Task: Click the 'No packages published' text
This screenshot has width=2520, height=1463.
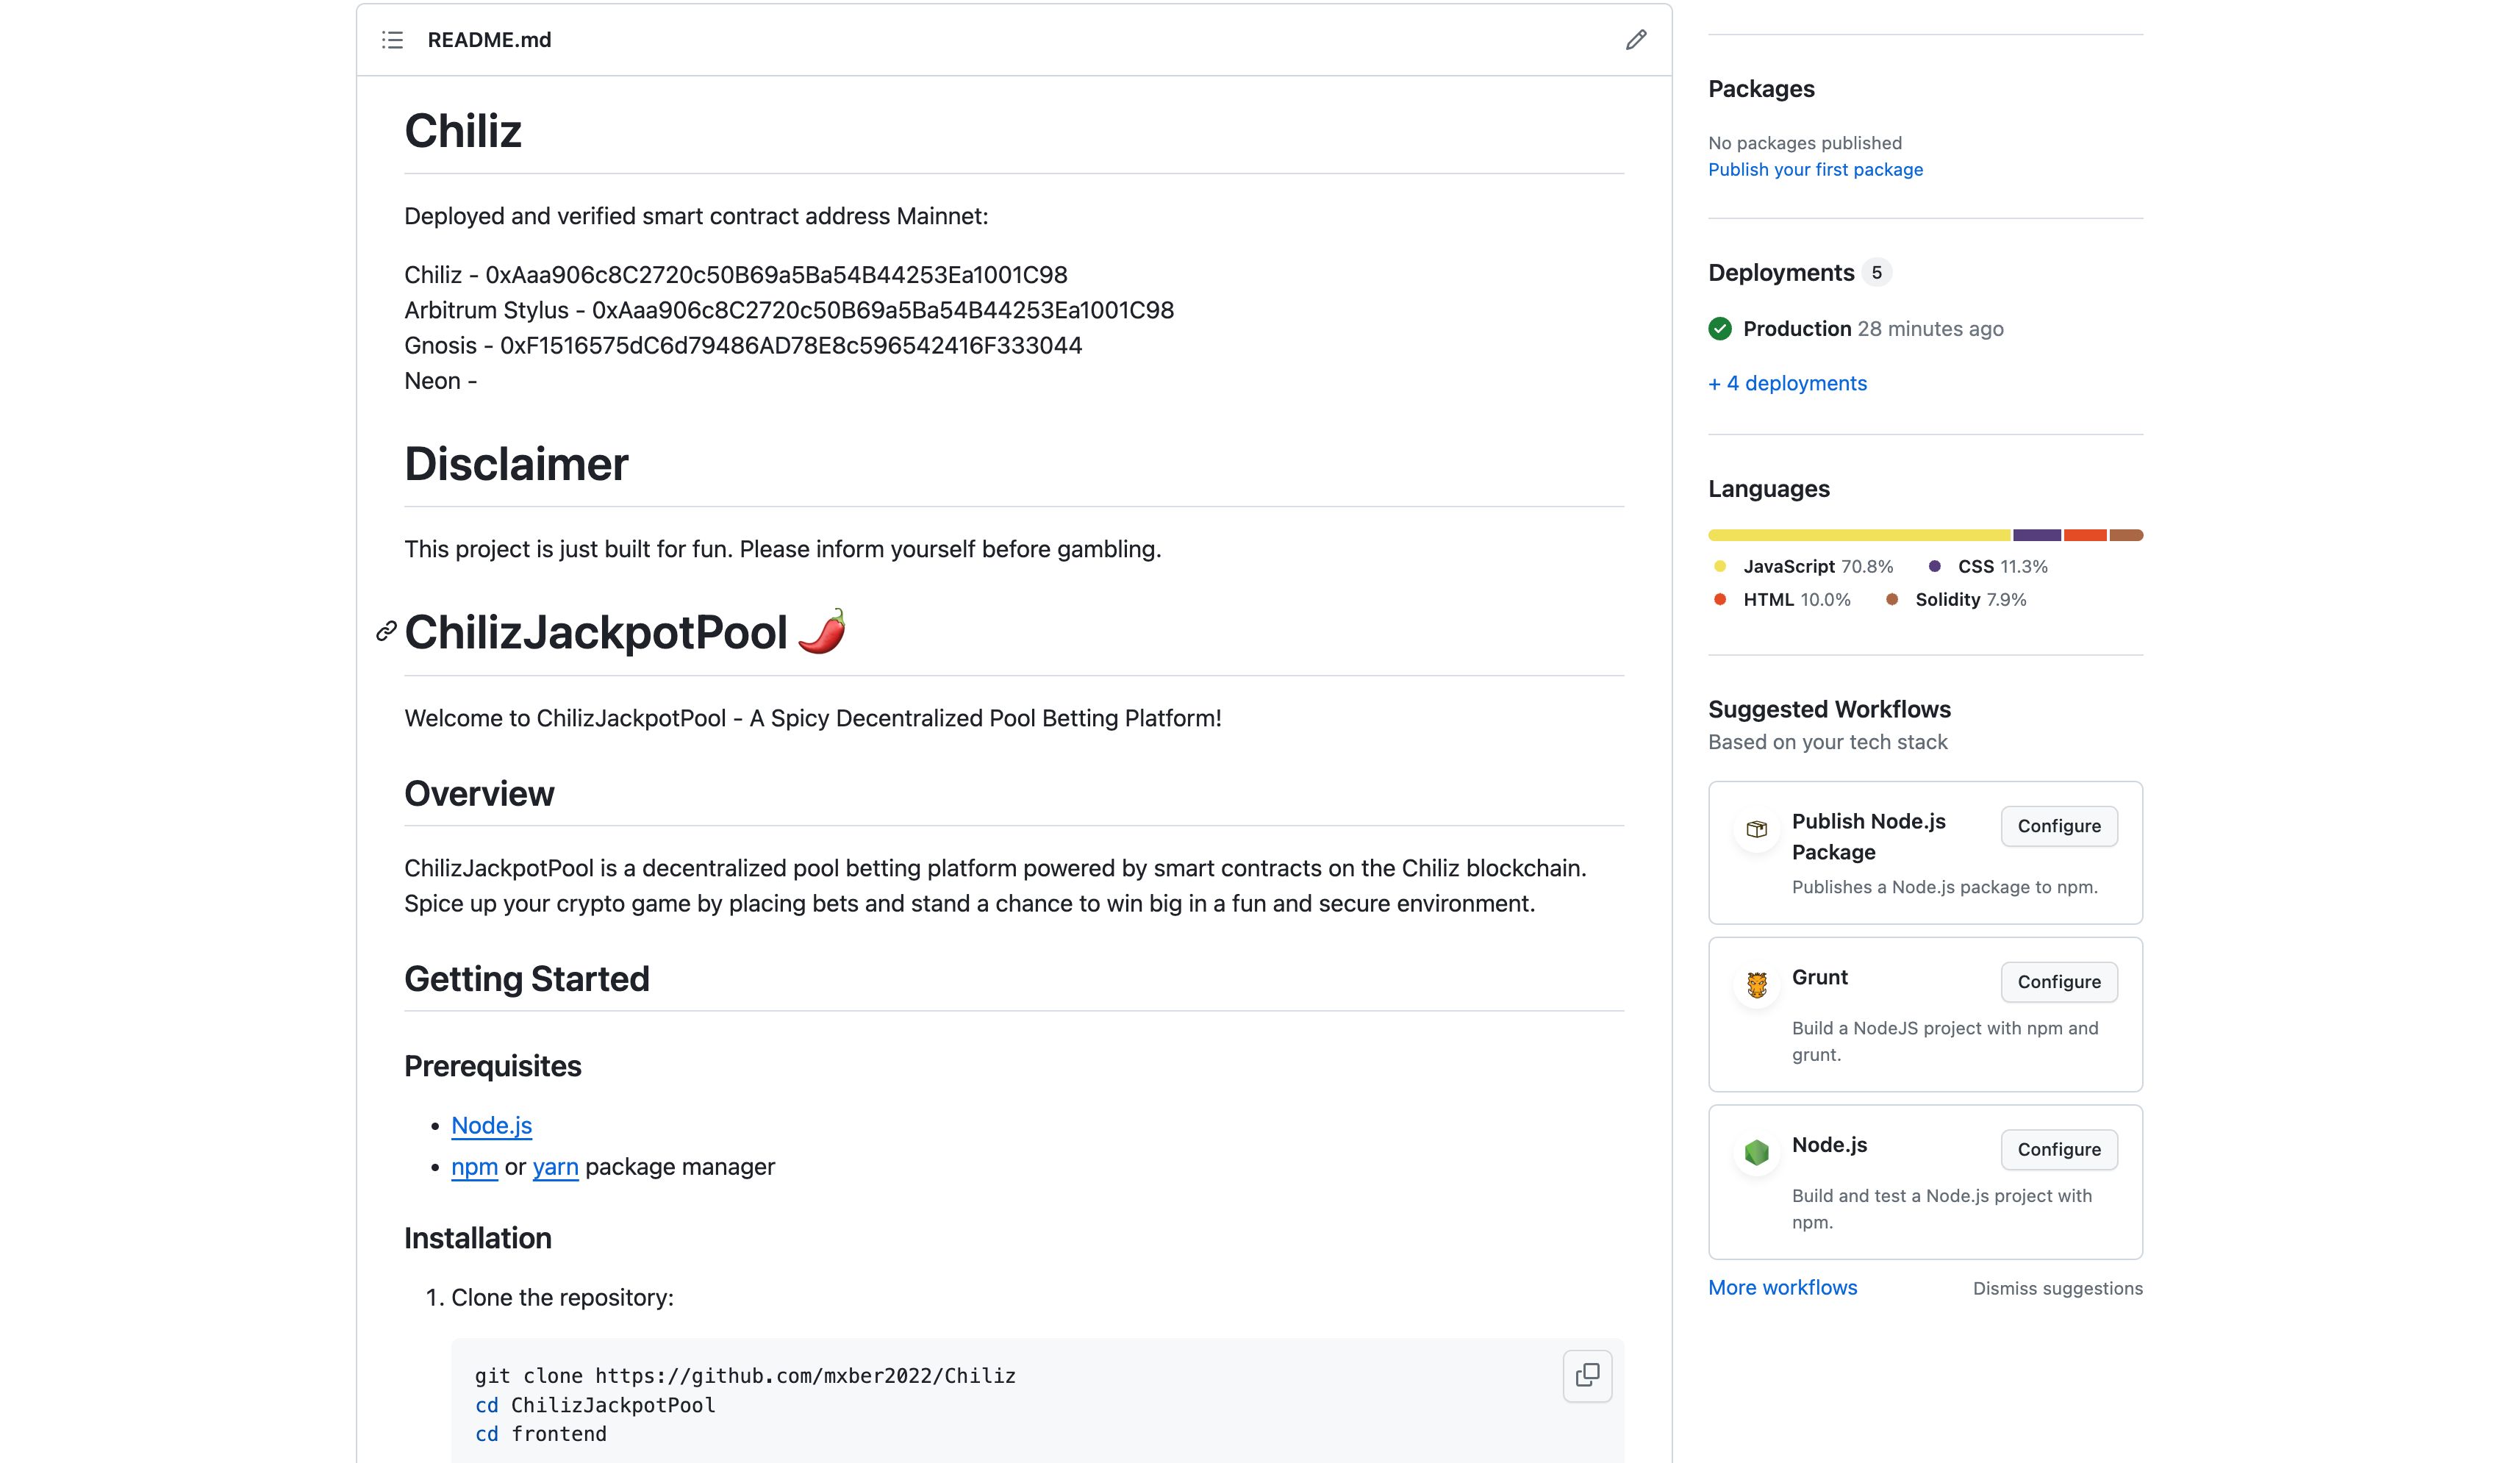Action: (1805, 143)
